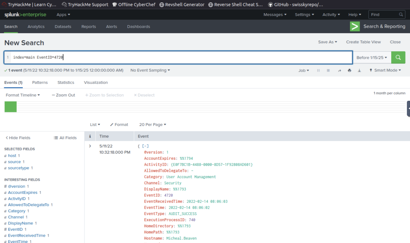
Task: Click the AccountExpires interesting field
Action: click(x=22, y=193)
